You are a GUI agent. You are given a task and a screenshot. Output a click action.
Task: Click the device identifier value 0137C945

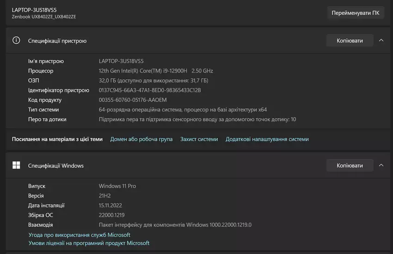coord(150,90)
